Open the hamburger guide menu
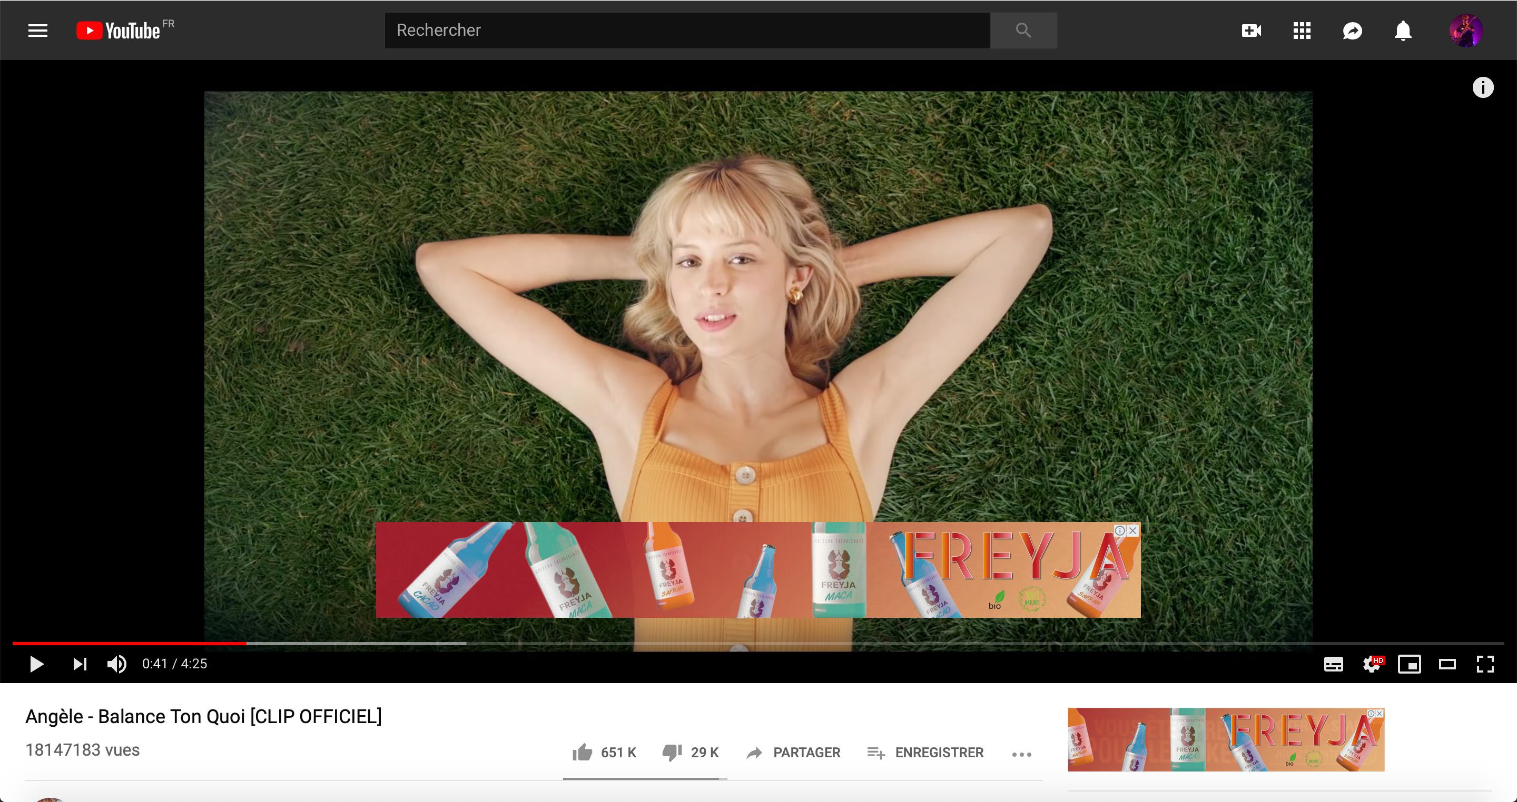Viewport: 1517px width, 802px height. tap(38, 31)
